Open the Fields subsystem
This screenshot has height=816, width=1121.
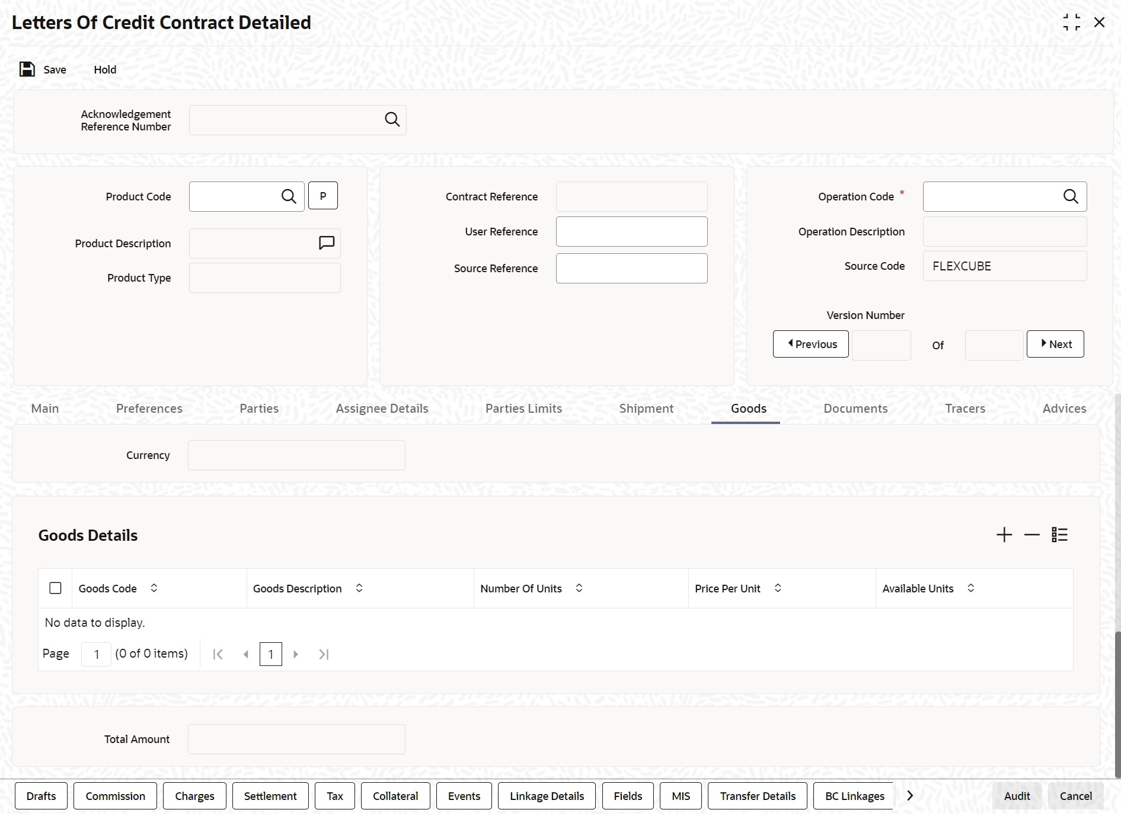(628, 796)
